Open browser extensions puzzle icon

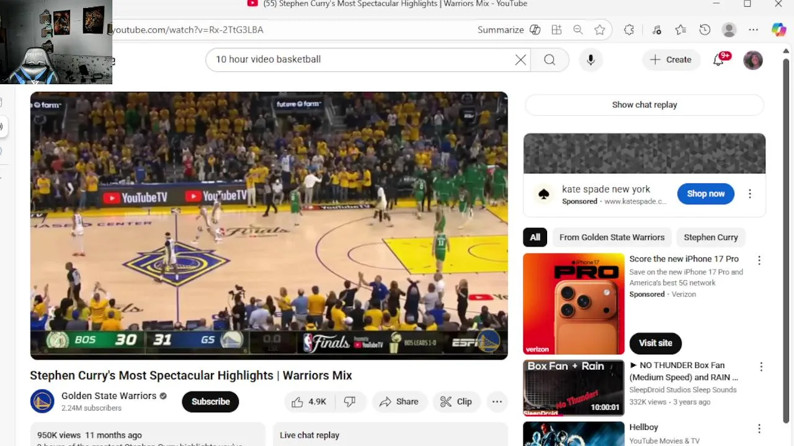tap(629, 30)
